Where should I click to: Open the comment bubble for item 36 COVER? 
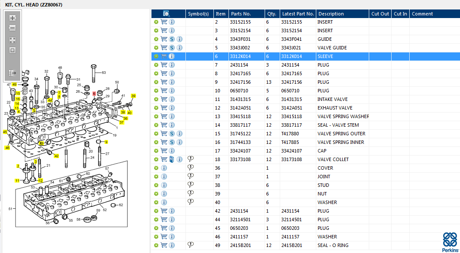(191, 168)
